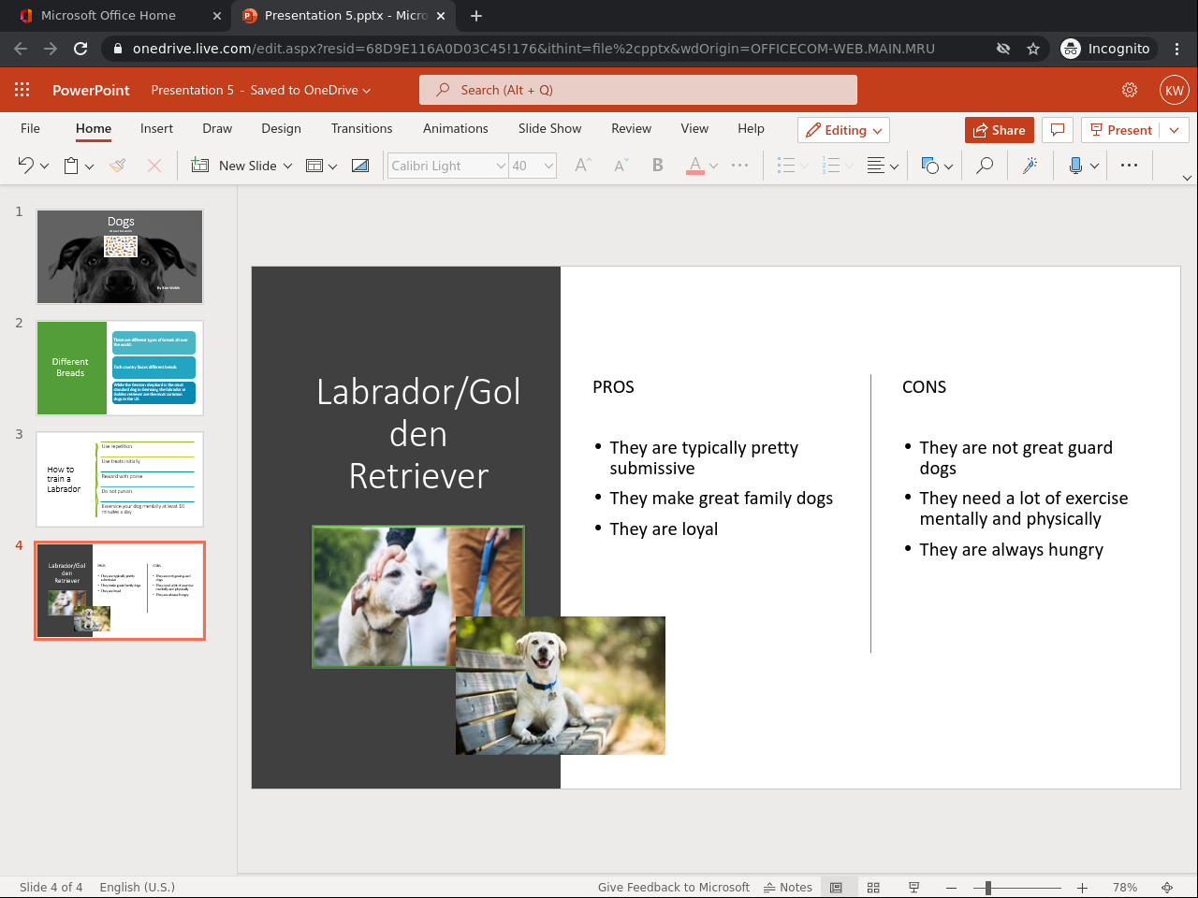This screenshot has height=898, width=1198.
Task: Click the zoom slider in status bar
Action: coord(988,887)
